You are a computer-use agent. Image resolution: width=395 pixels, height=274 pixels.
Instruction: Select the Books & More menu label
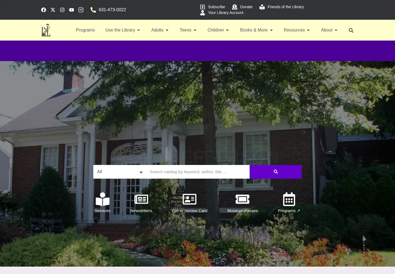(254, 30)
